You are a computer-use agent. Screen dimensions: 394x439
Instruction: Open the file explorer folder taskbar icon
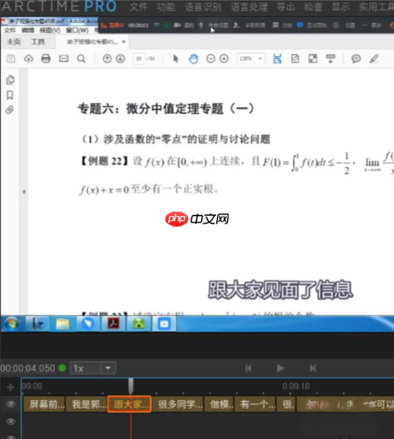pyautogui.click(x=63, y=324)
